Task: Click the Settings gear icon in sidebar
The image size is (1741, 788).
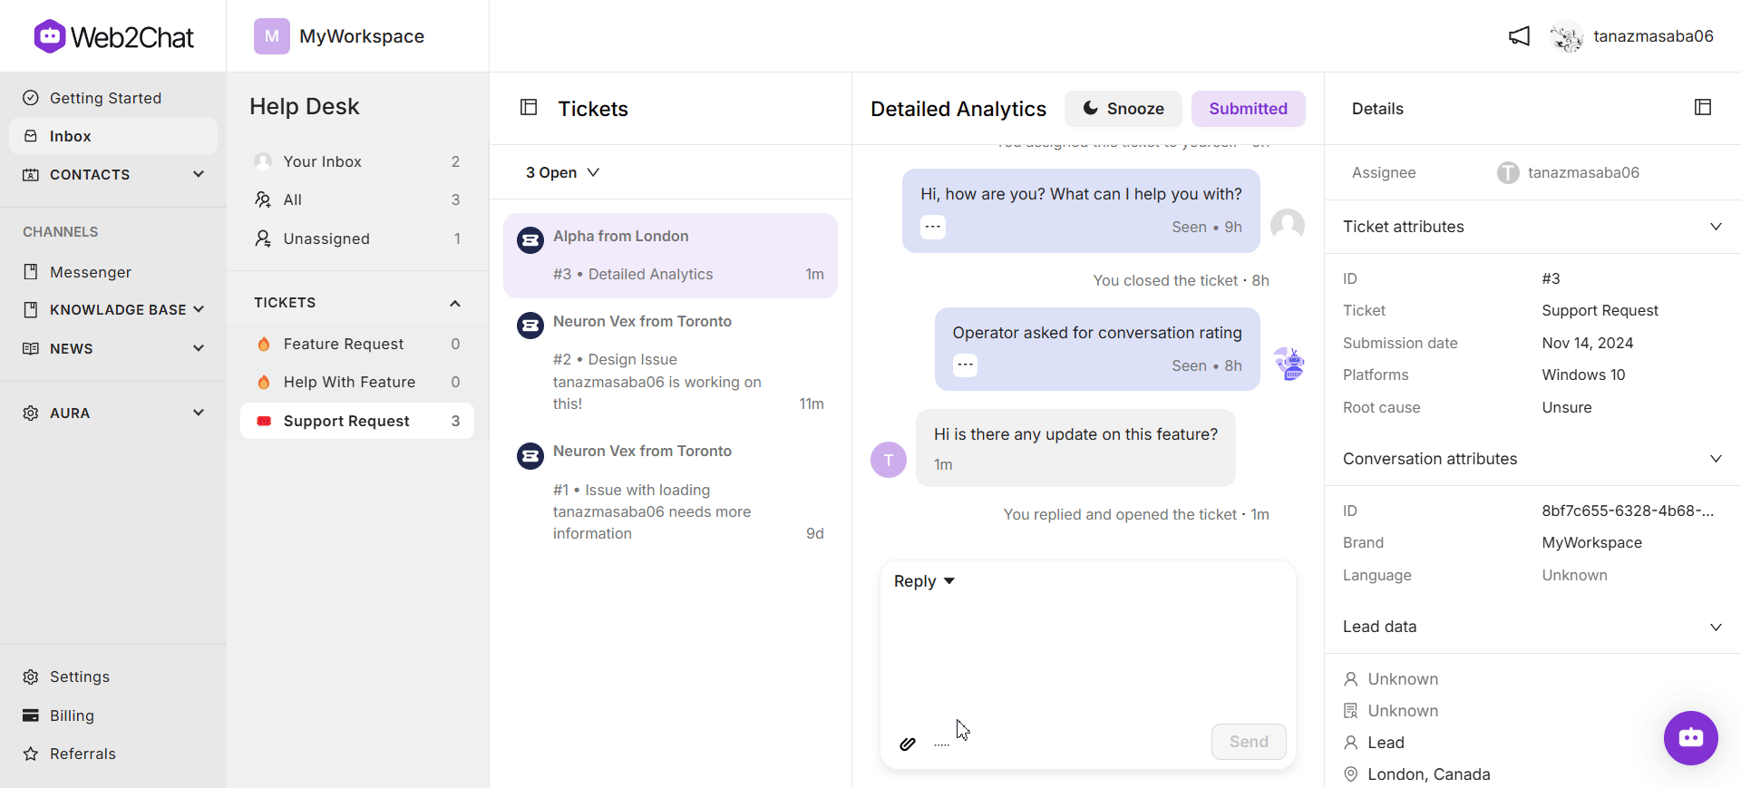Action: point(31,677)
